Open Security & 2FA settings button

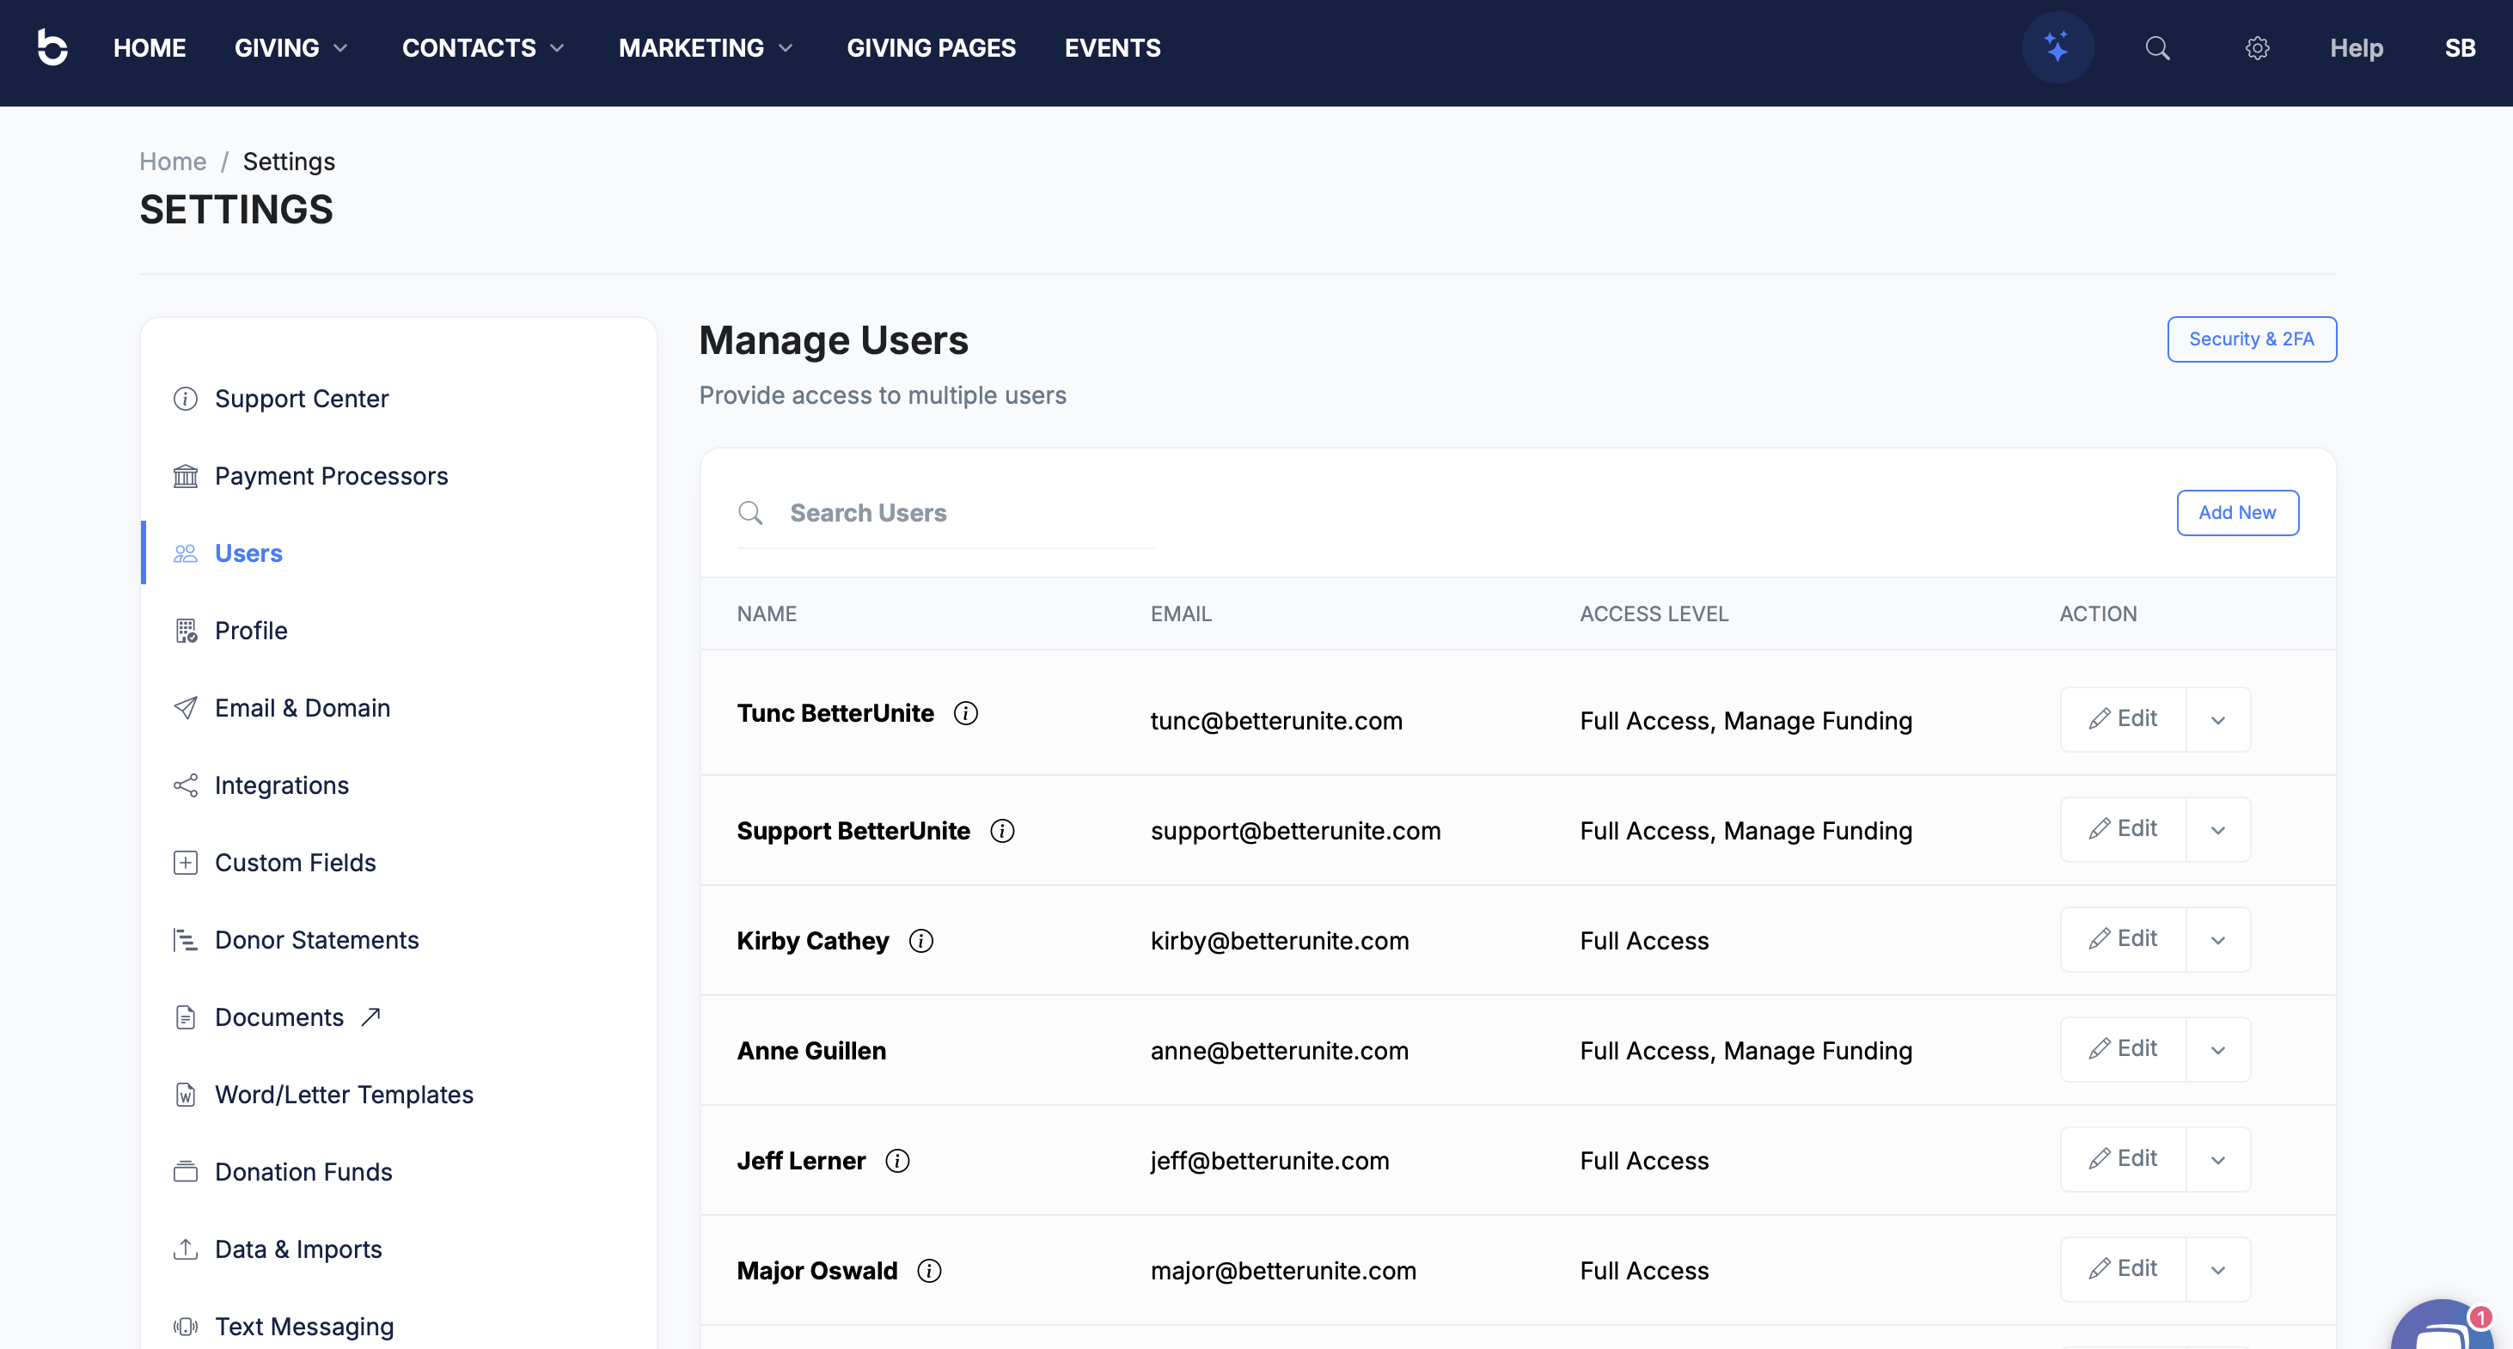click(2251, 339)
